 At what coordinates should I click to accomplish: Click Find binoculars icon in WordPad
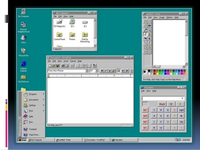[x=72, y=65]
